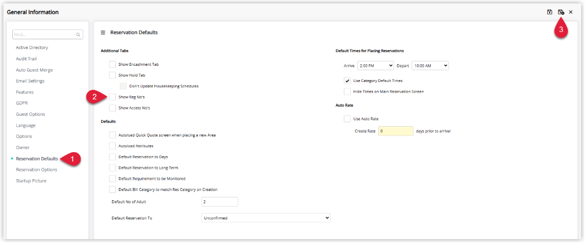Check Default Reservation to Days
This screenshot has height=243, width=585.
(112, 157)
